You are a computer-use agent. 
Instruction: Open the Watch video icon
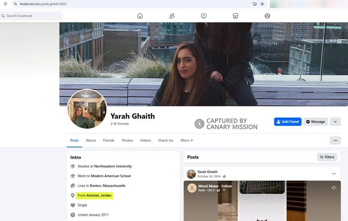[x=204, y=16]
